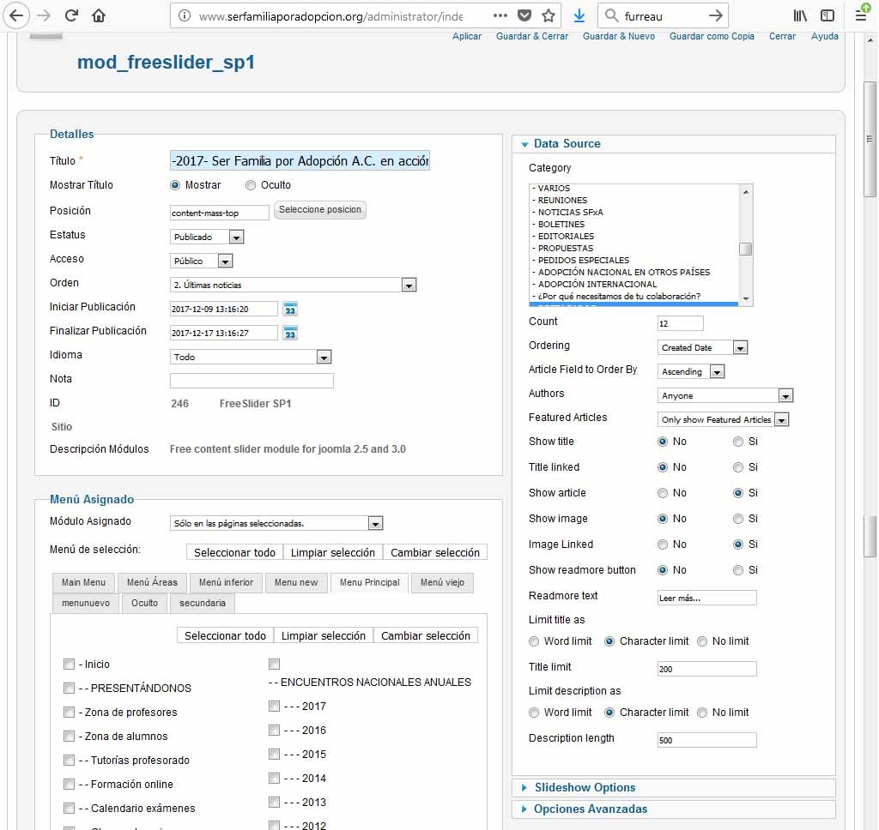This screenshot has height=830, width=879.
Task: Set Show readmore button to Si
Action: [x=737, y=571]
